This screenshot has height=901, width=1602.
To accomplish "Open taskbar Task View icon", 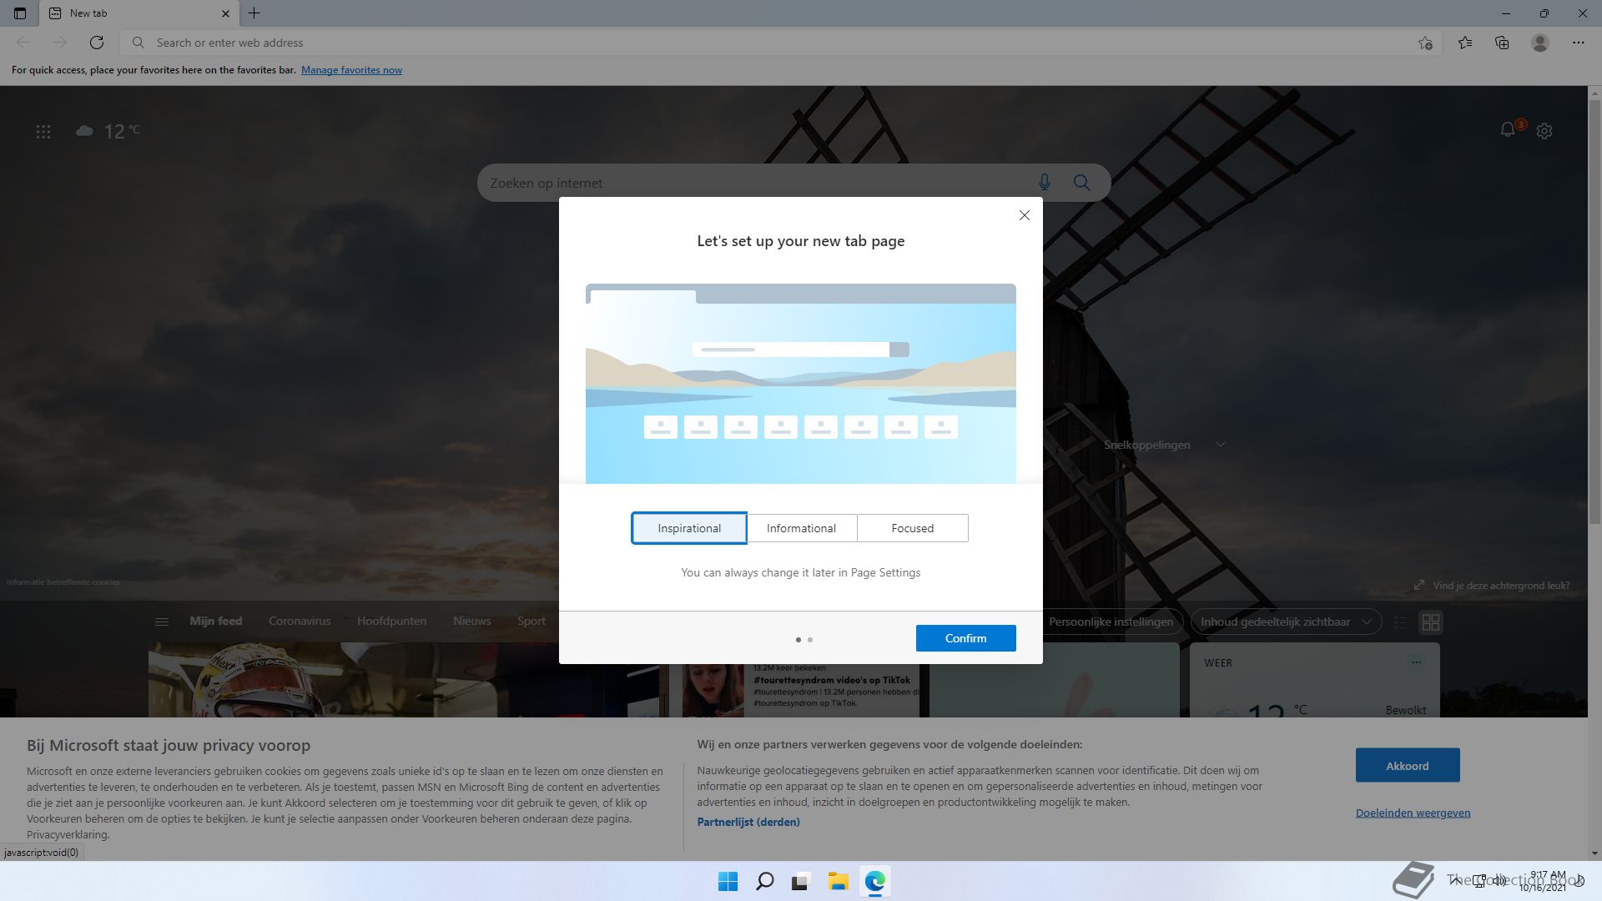I will pyautogui.click(x=801, y=881).
